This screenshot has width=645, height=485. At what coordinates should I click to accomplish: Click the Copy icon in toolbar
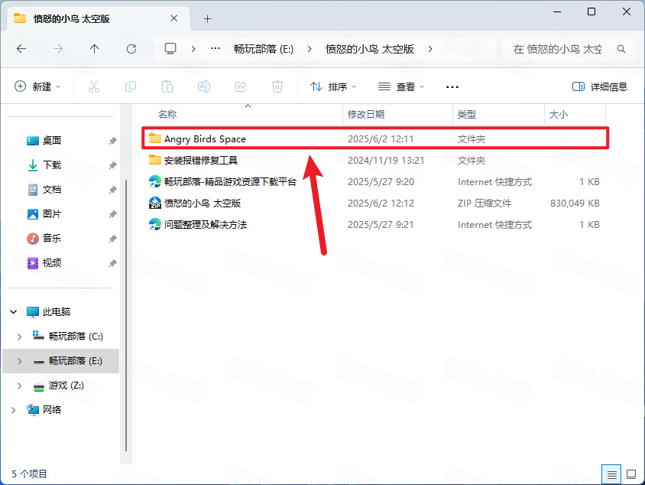(x=131, y=86)
